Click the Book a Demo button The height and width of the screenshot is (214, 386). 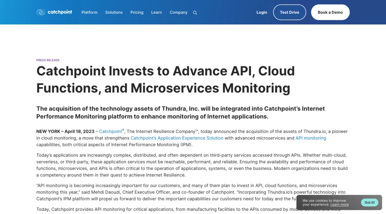[x=330, y=12]
